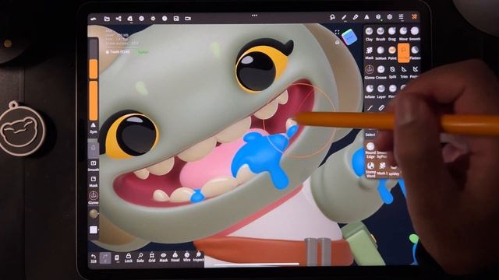The width and height of the screenshot is (499, 280).
Task: Select the orange highlighted active tool
Action: [404, 53]
